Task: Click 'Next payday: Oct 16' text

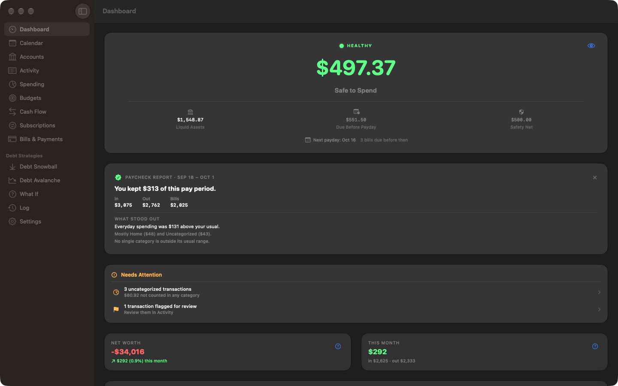Action: pyautogui.click(x=334, y=140)
